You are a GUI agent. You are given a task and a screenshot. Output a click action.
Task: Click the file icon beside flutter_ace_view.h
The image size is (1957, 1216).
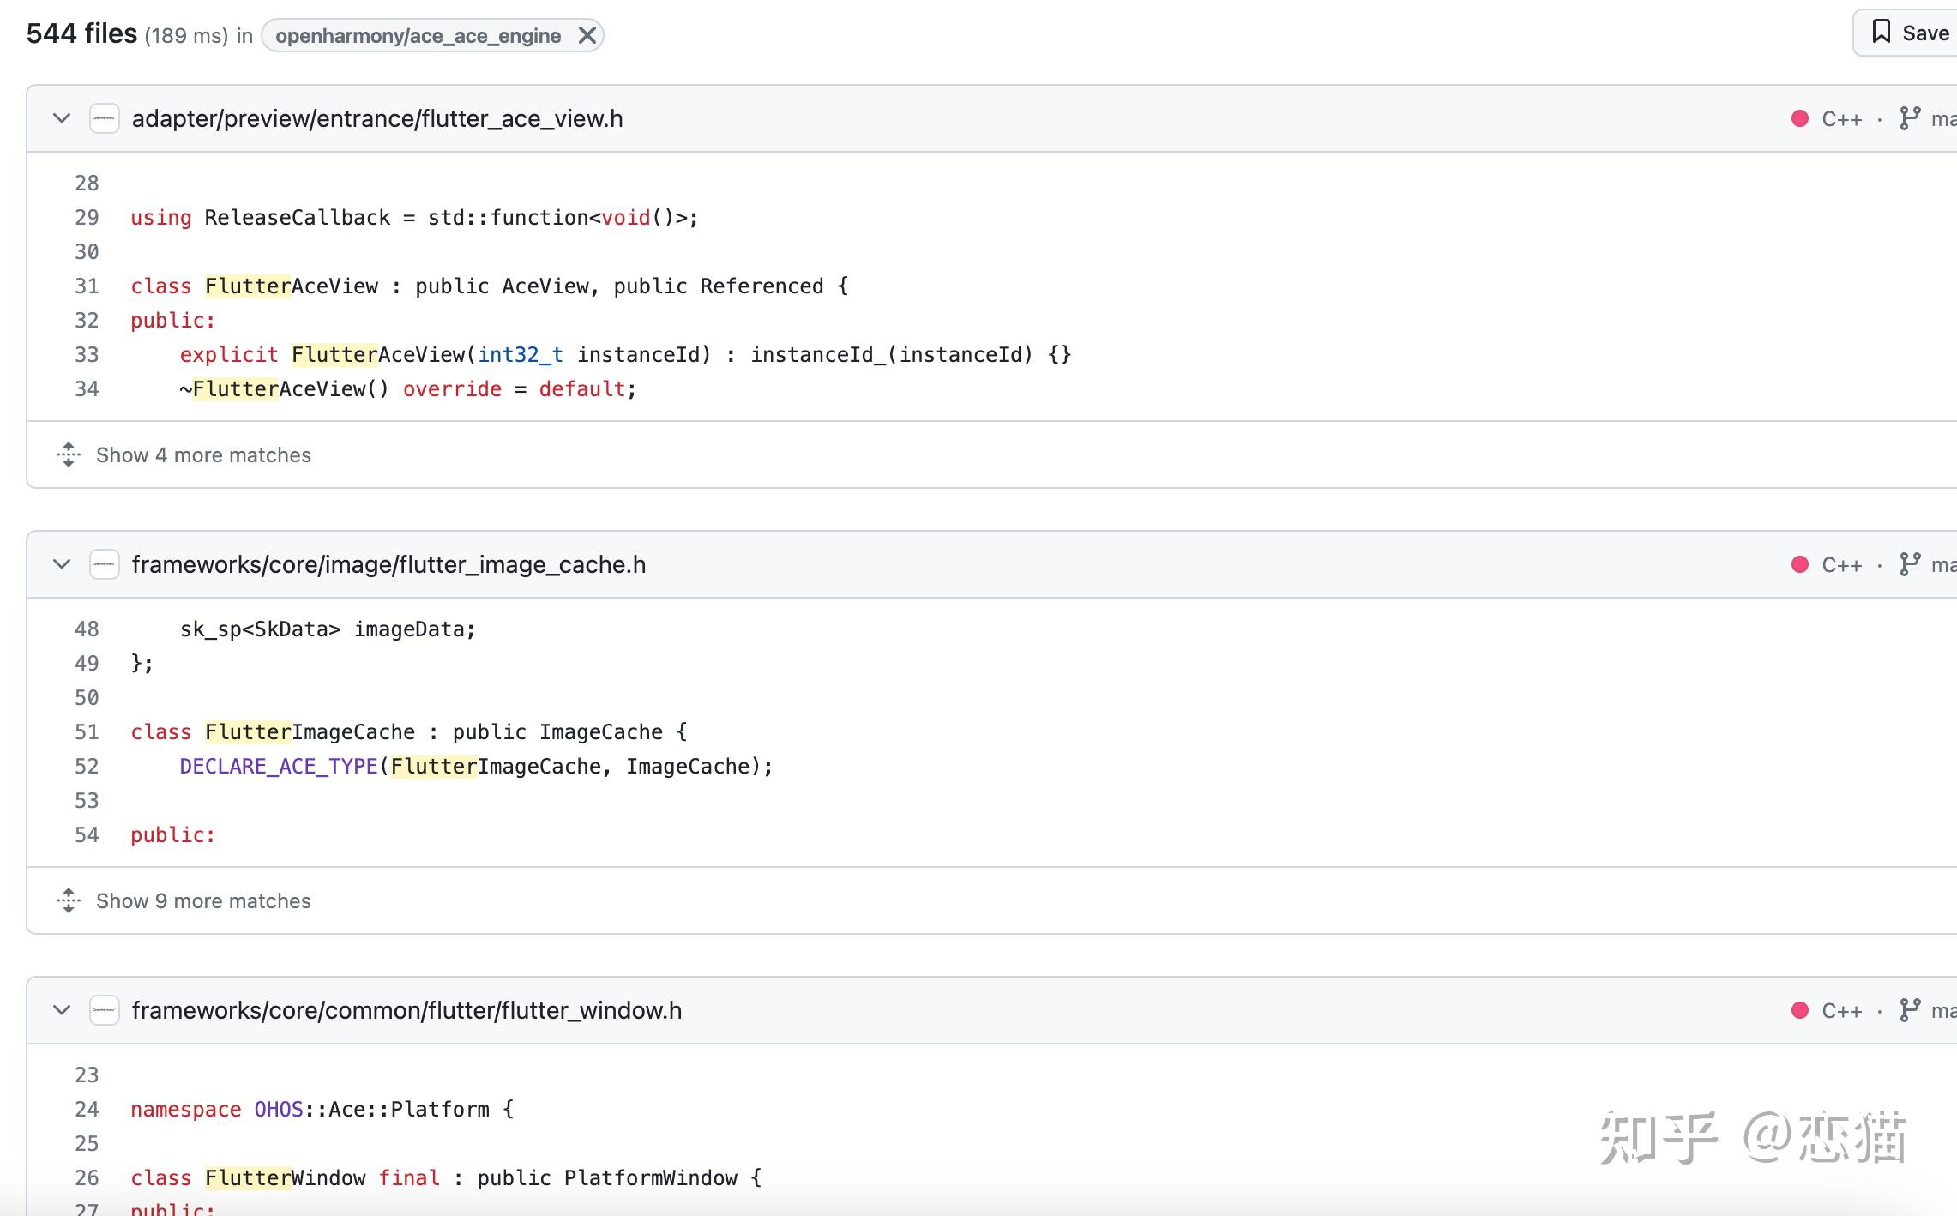pos(105,118)
